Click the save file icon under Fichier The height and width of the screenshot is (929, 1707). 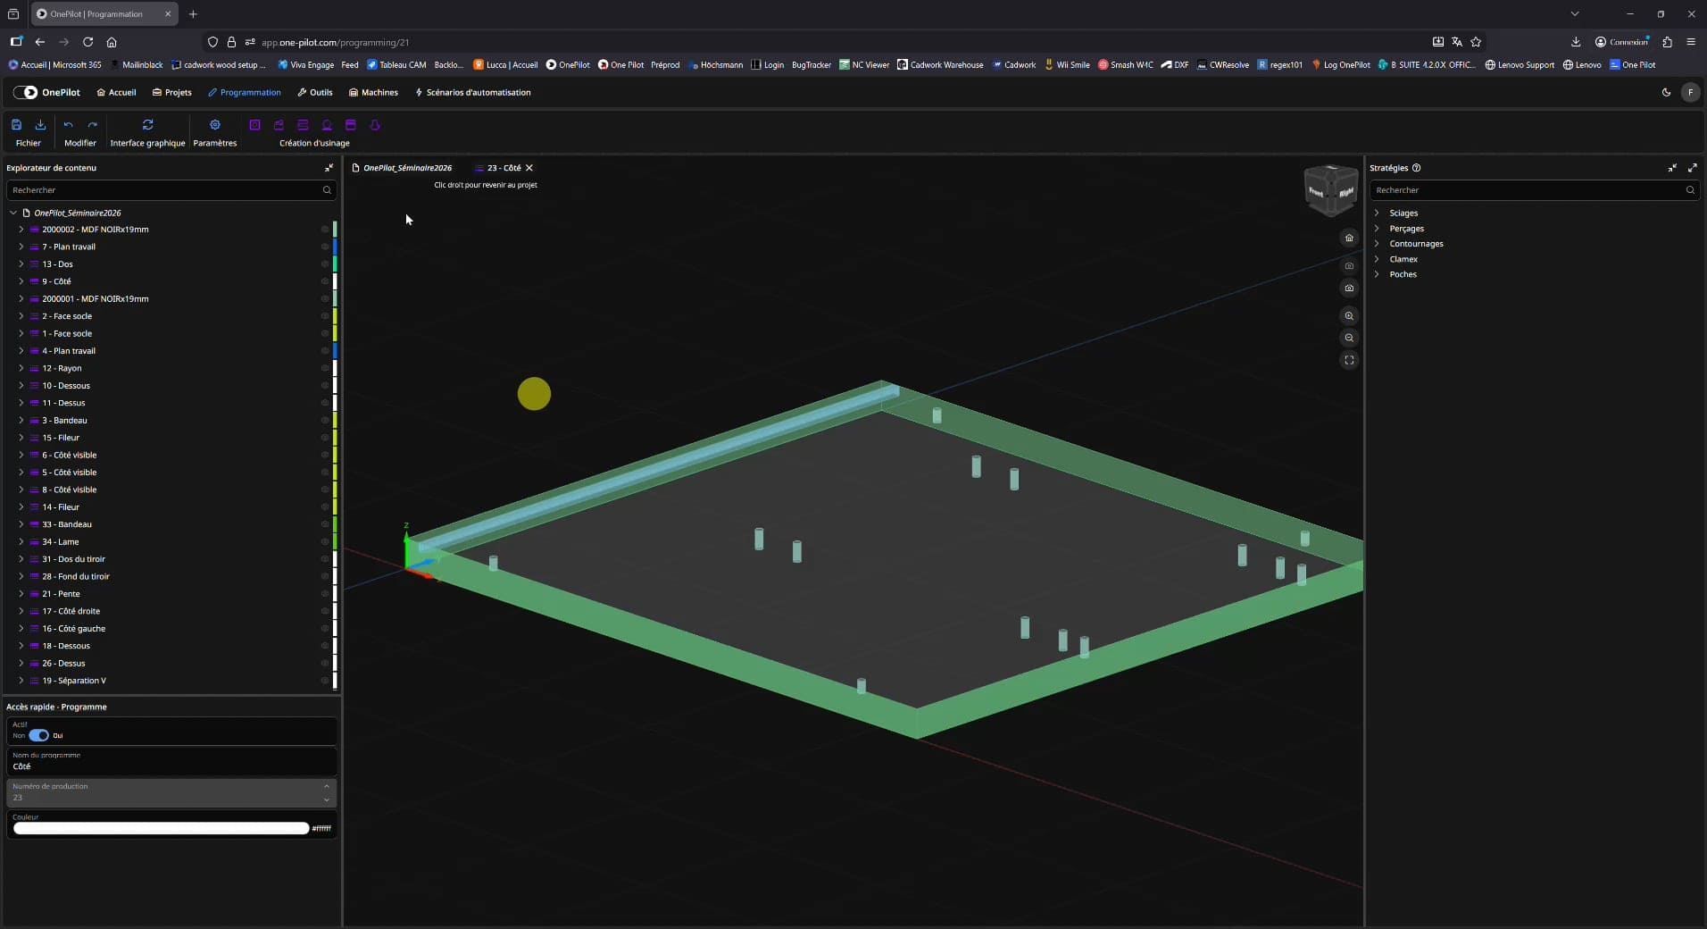(x=16, y=125)
